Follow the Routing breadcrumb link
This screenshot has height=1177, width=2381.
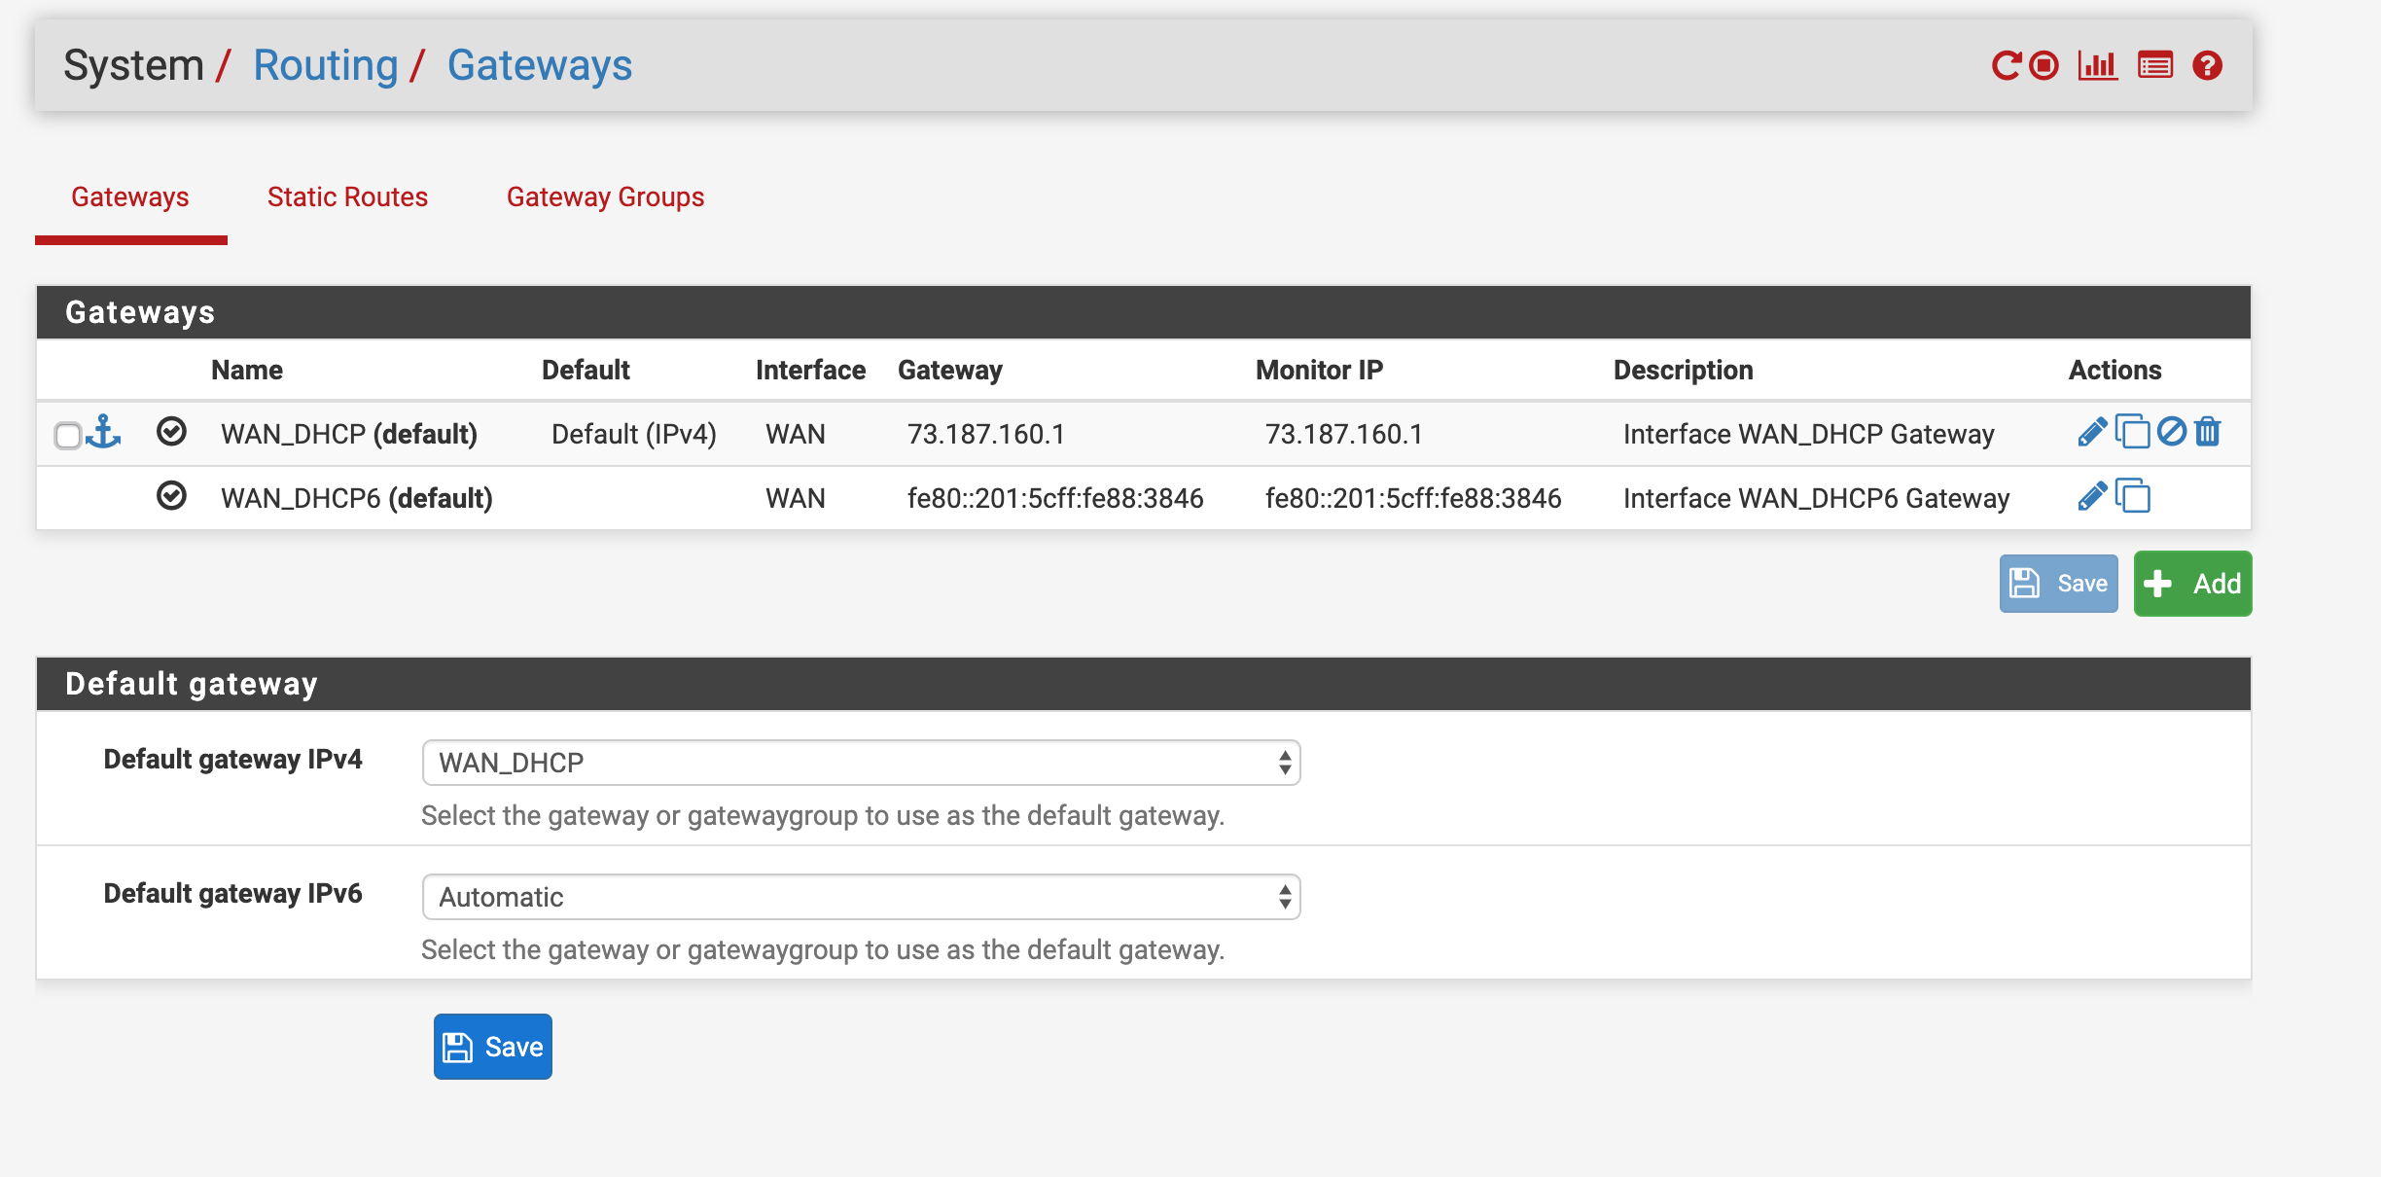point(326,65)
